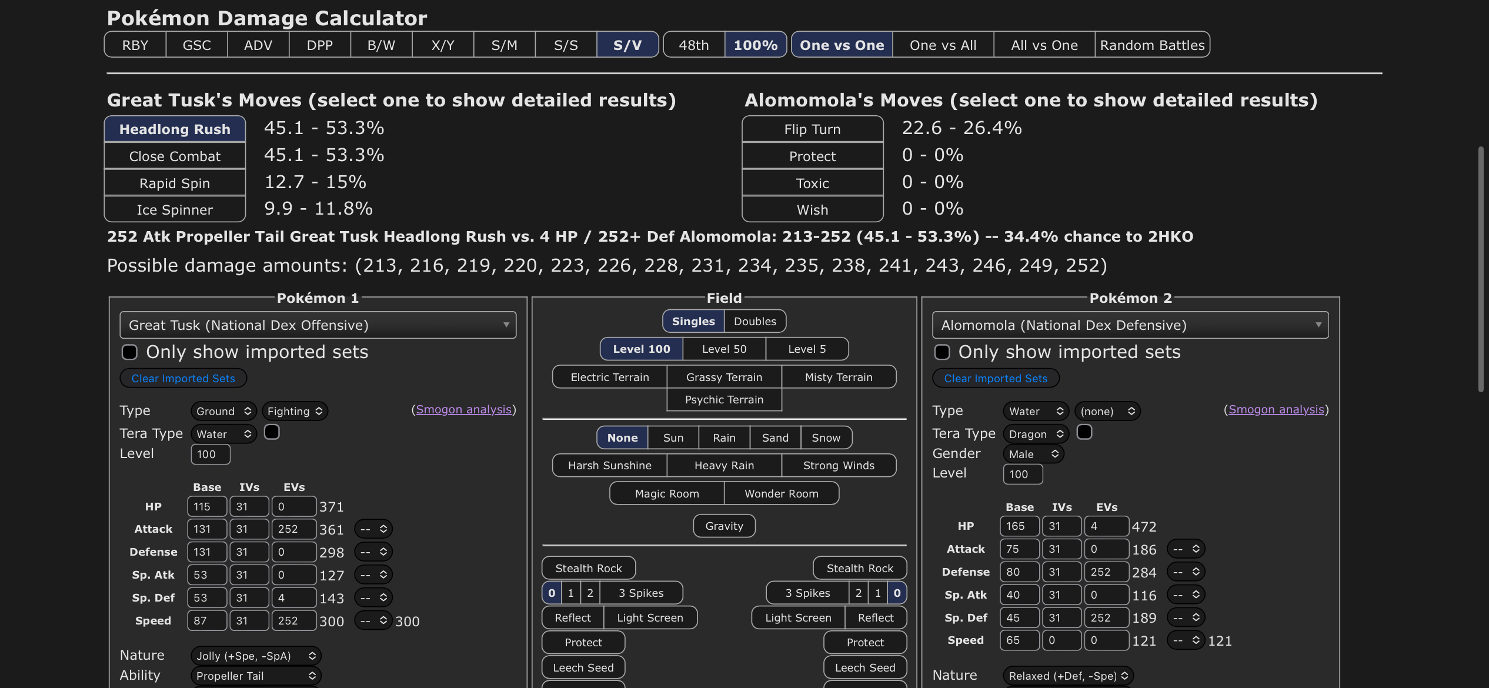Viewport: 1489px width, 688px height.
Task: Change Great Tusk's primary Ground type
Action: [x=224, y=411]
